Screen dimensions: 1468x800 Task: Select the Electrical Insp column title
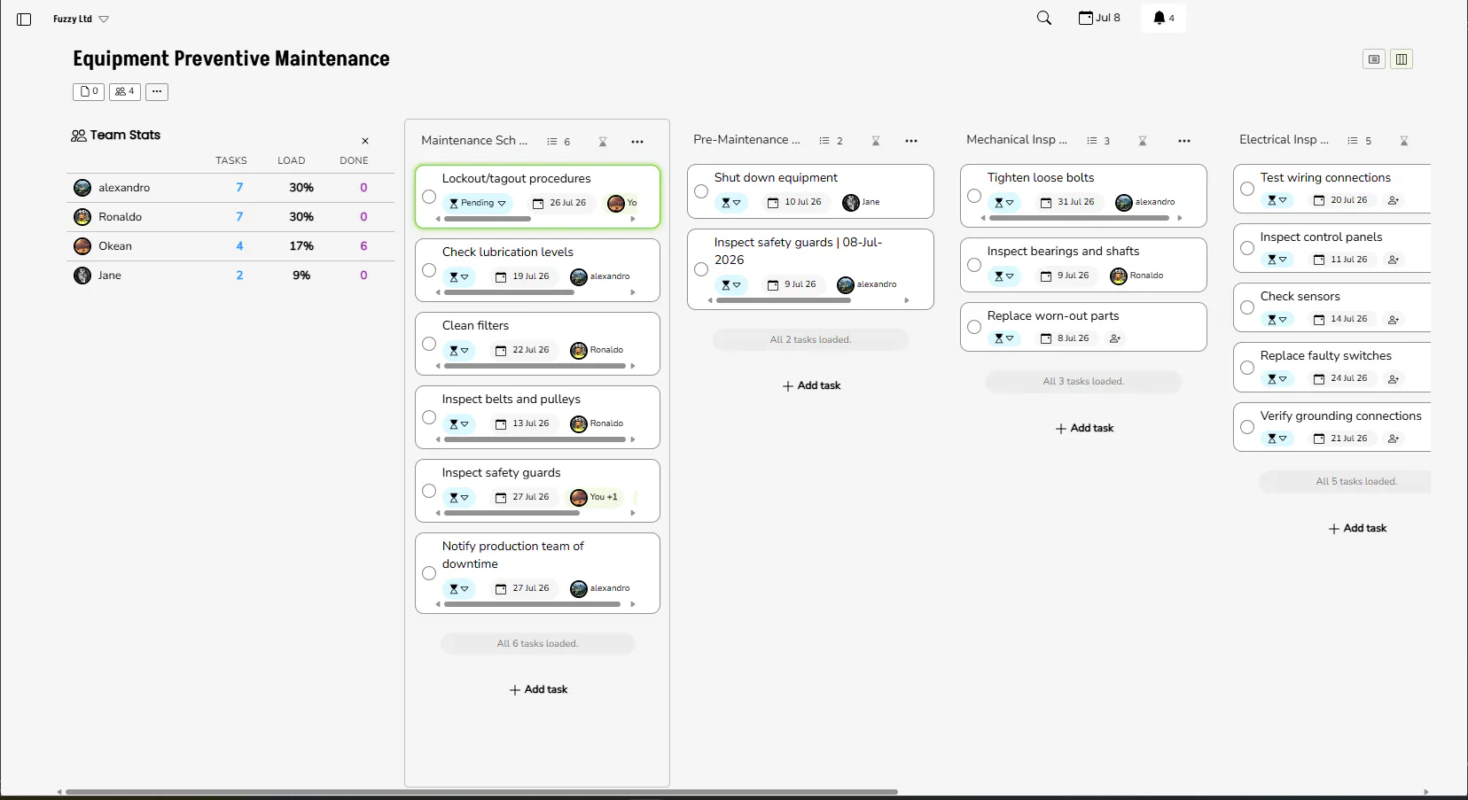1284,140
